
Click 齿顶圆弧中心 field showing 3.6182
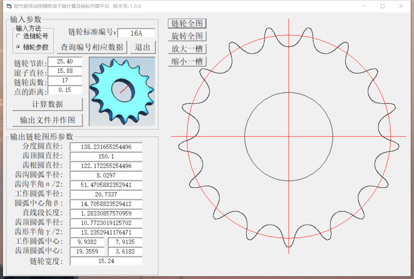click(125, 251)
